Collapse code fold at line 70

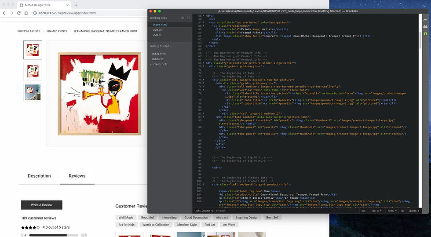(x=204, y=66)
